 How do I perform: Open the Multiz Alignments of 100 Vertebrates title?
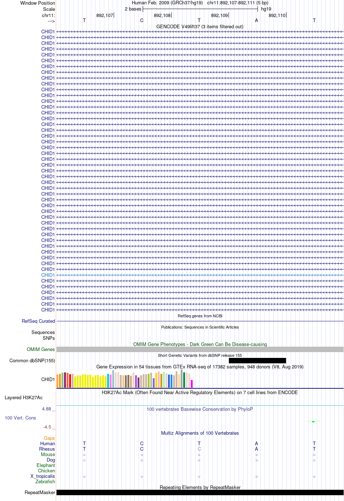(x=200, y=433)
